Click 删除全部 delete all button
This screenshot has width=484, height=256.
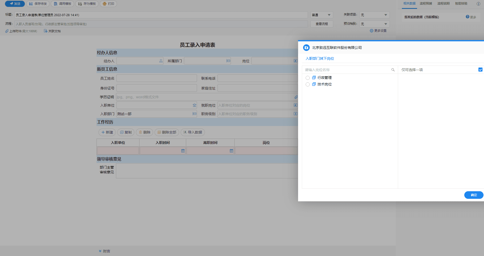click(167, 132)
